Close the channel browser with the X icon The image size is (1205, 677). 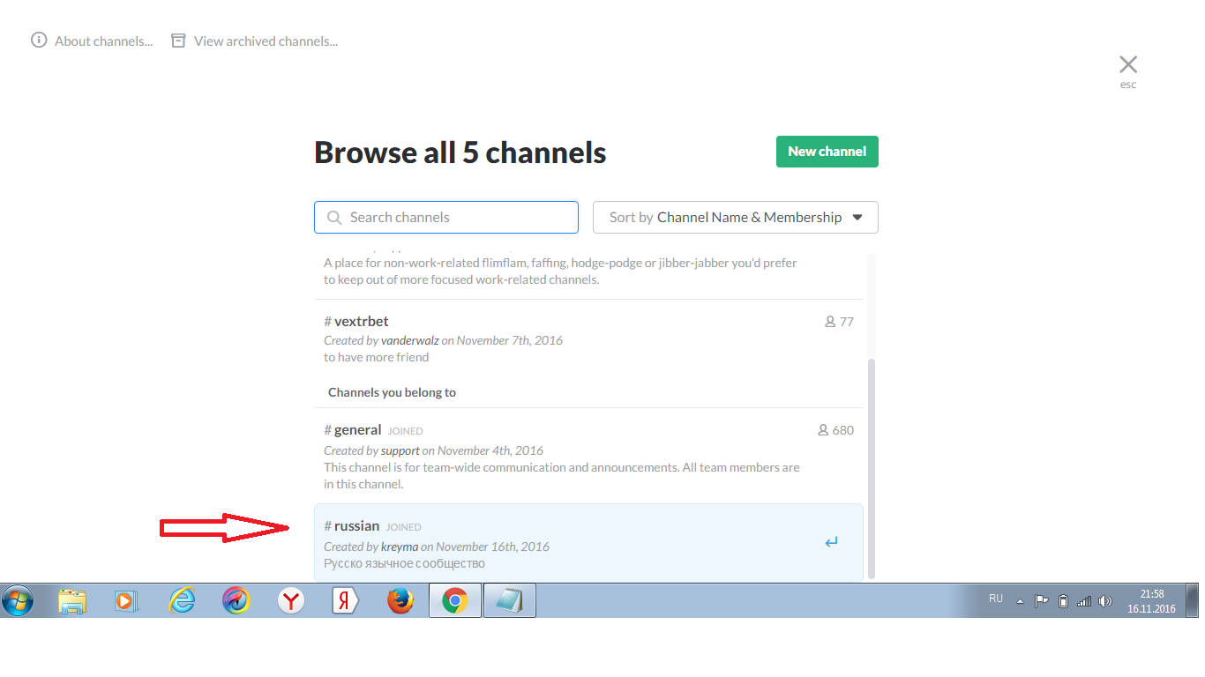tap(1128, 63)
